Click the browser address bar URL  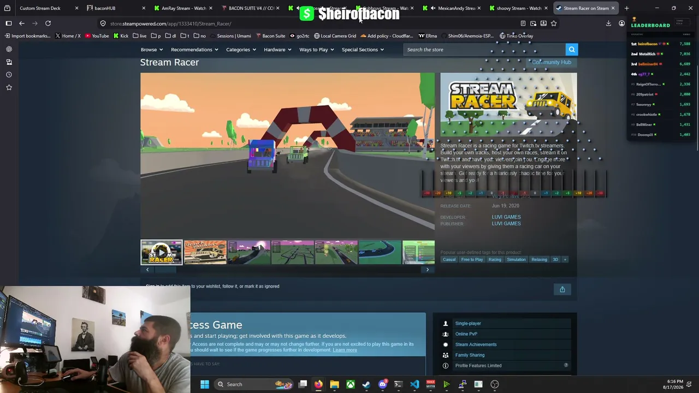170,23
